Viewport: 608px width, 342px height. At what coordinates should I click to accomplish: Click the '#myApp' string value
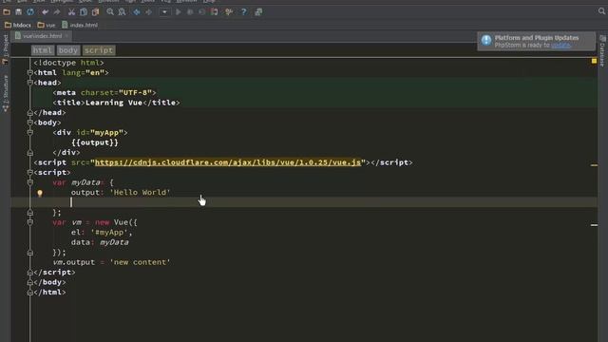pyautogui.click(x=109, y=233)
